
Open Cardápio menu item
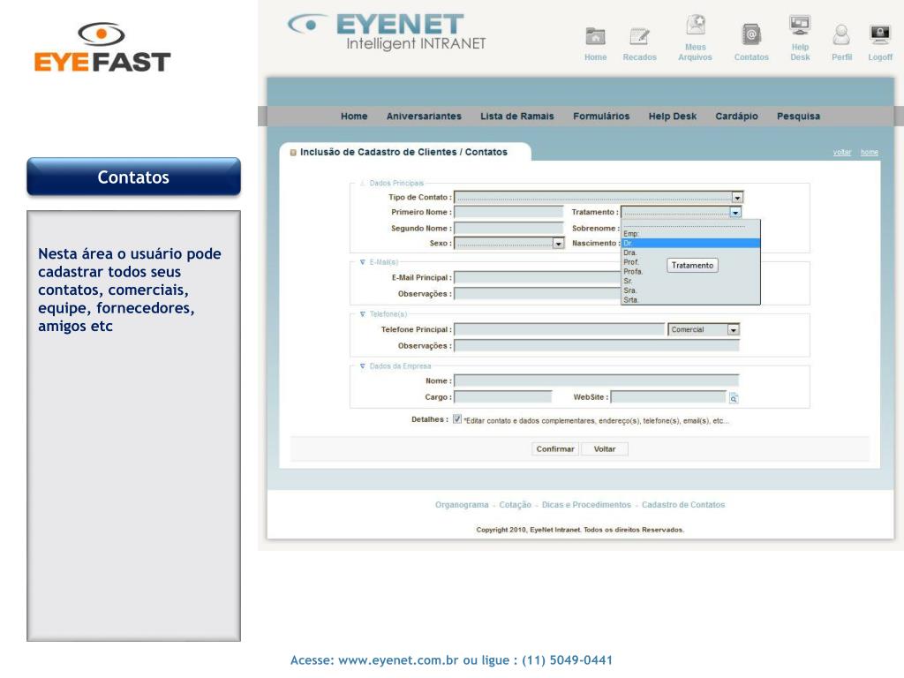pos(736,116)
